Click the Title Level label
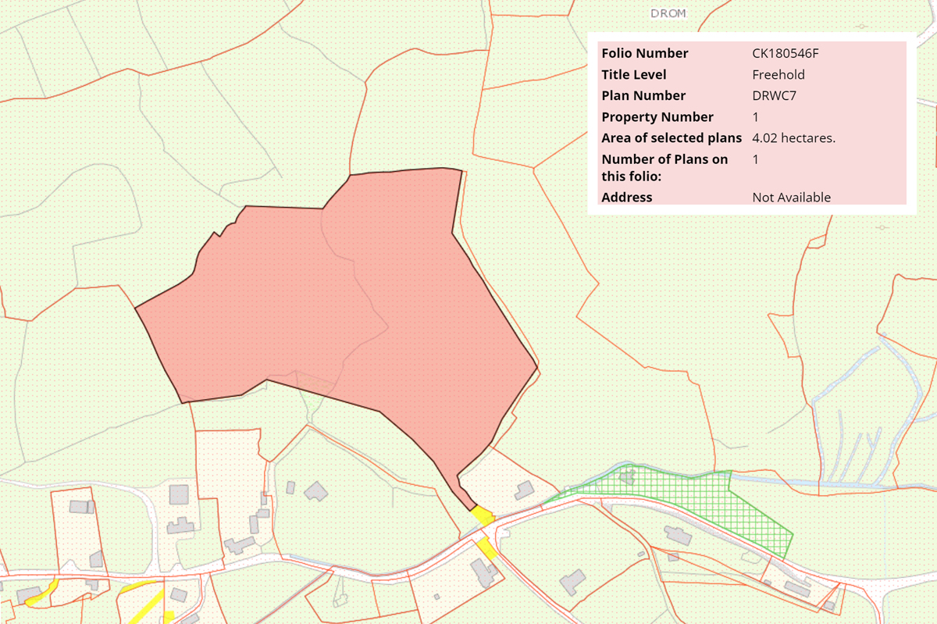937x624 pixels. coord(633,75)
